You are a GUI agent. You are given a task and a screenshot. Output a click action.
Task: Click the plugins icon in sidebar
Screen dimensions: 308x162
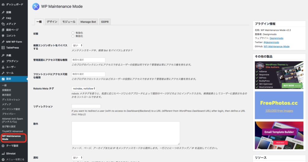click(x=3, y=61)
